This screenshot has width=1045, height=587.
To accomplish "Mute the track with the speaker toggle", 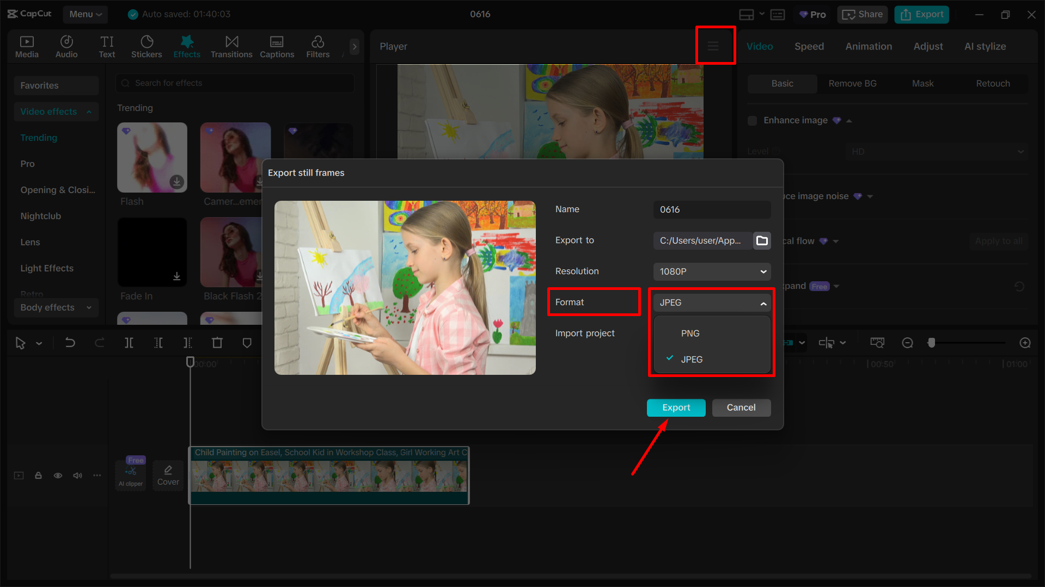I will tap(77, 475).
